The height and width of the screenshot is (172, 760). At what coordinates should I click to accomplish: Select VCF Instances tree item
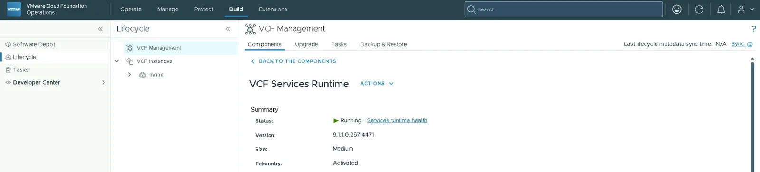coord(154,61)
